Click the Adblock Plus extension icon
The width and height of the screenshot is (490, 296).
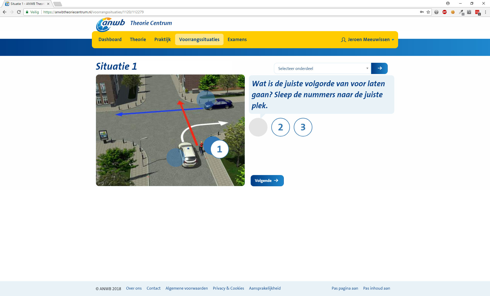tap(445, 12)
